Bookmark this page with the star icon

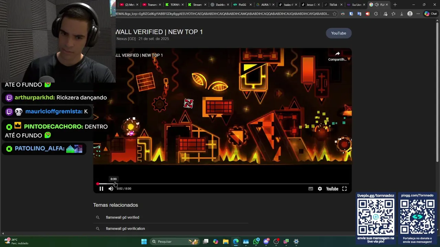[334, 14]
